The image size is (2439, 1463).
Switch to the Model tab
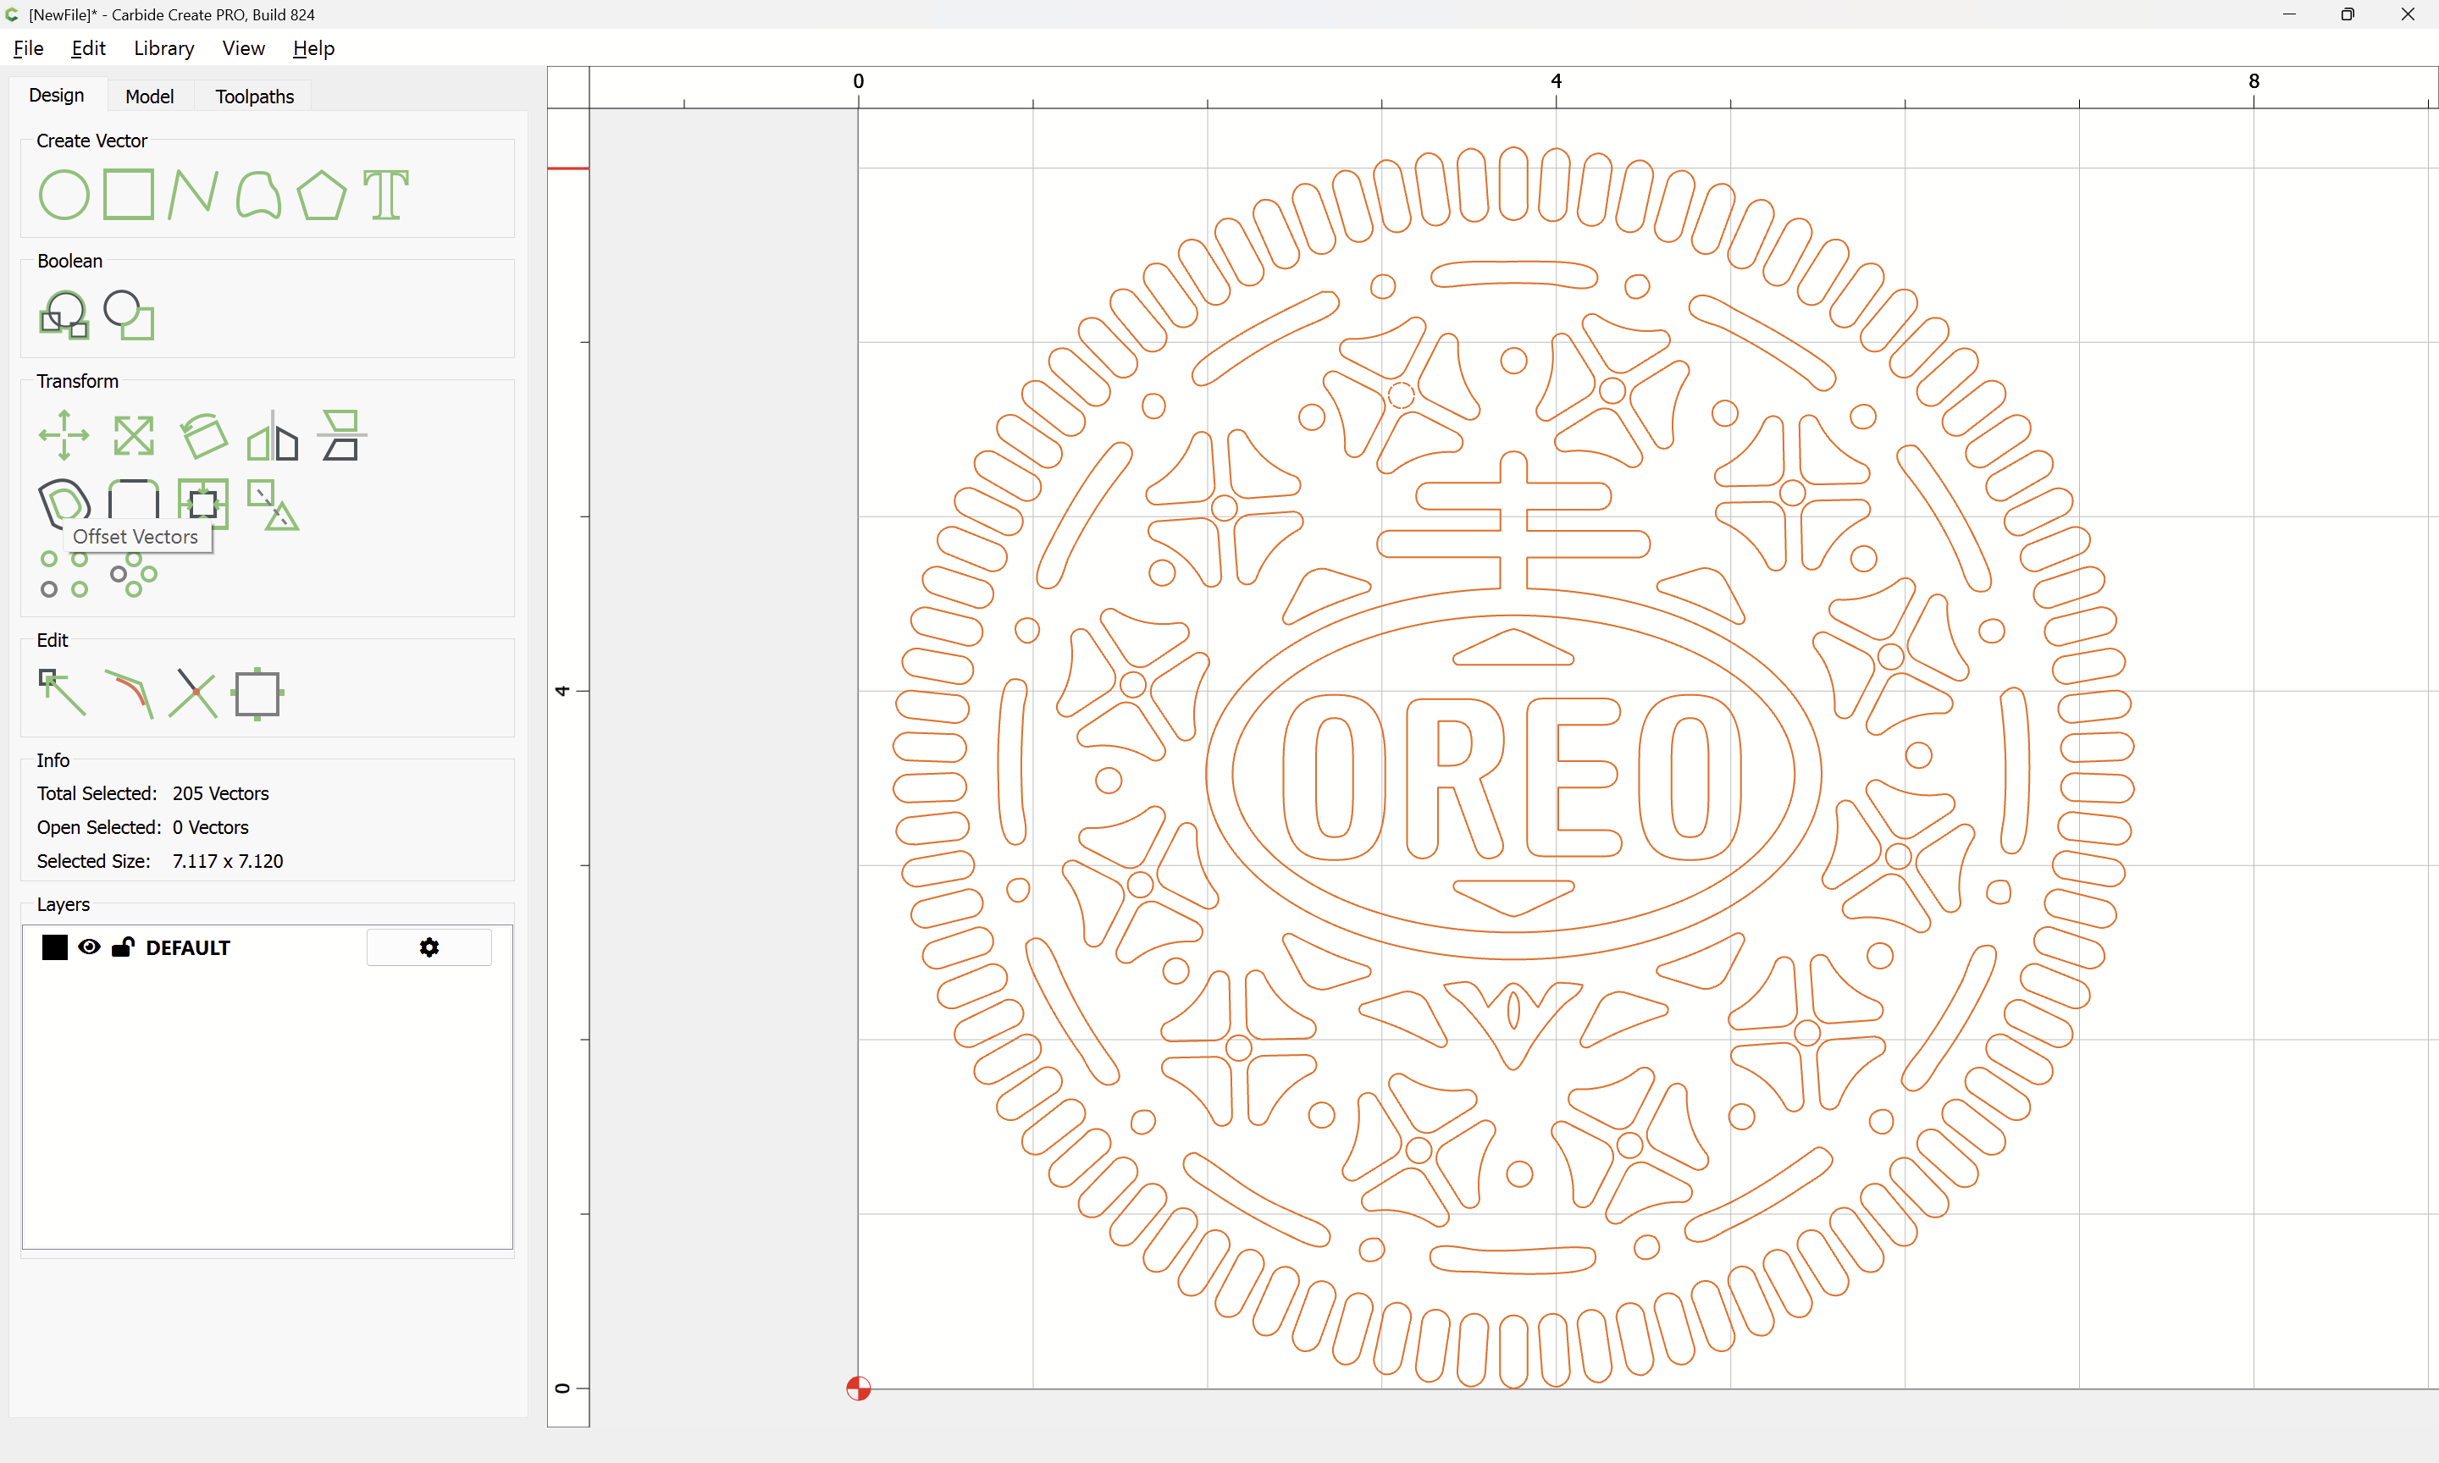click(149, 97)
